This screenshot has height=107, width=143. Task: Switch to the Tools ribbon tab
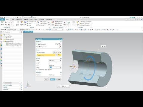[35, 19]
